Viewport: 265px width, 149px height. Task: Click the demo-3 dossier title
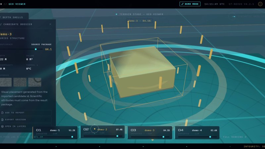[x=6, y=34]
